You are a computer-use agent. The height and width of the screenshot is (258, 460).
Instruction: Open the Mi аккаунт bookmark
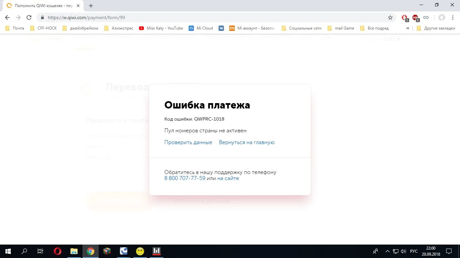click(x=252, y=28)
